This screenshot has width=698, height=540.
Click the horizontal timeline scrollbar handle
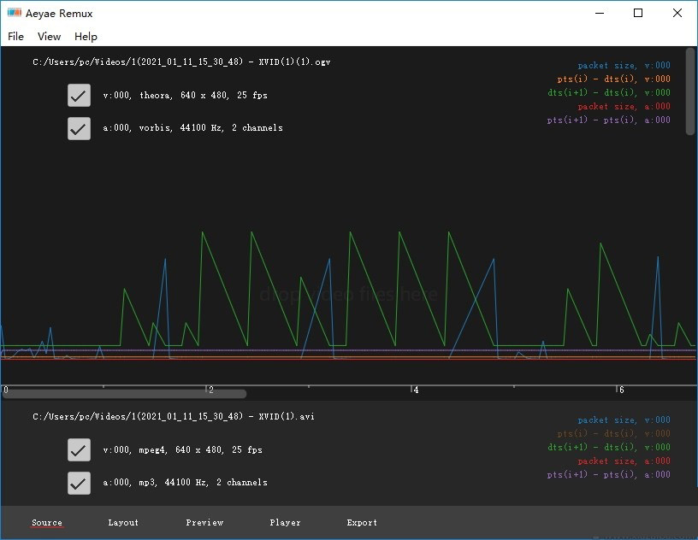tap(125, 394)
